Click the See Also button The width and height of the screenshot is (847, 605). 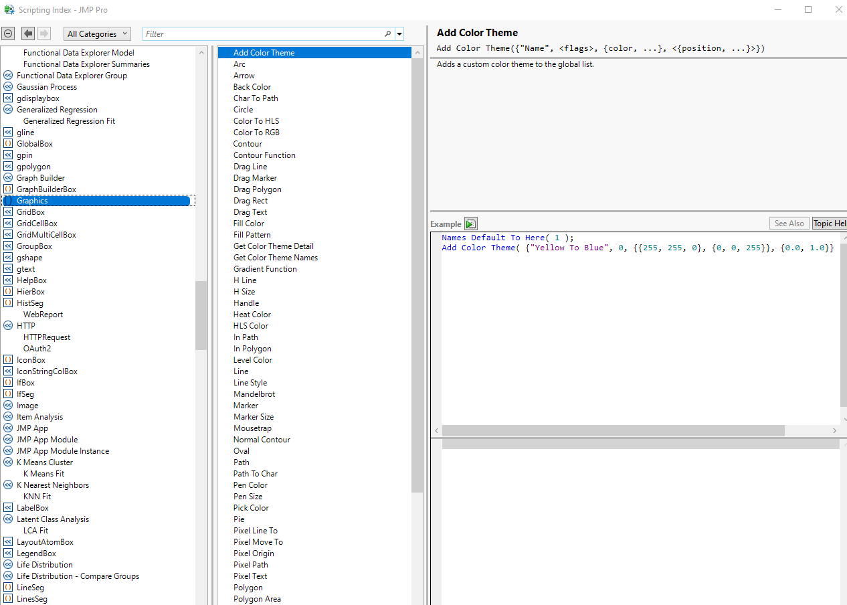pos(789,223)
